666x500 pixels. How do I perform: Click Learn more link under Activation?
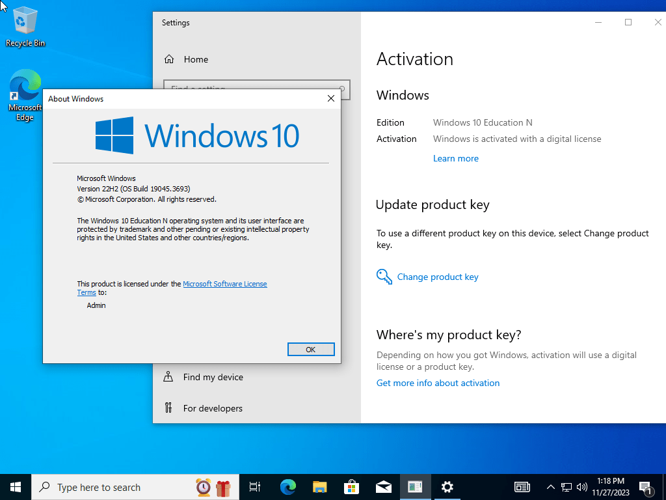(x=456, y=158)
